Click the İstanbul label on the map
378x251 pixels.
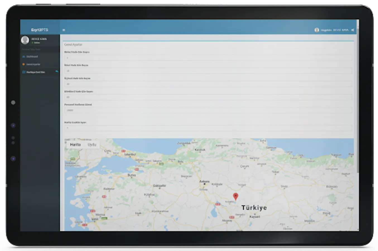130,154
